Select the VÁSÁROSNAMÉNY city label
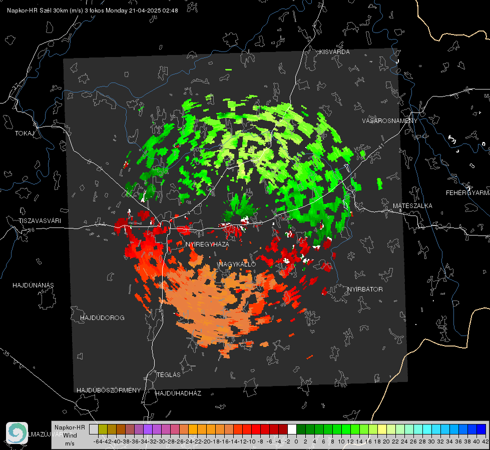The width and height of the screenshot is (490, 450). coord(390,121)
